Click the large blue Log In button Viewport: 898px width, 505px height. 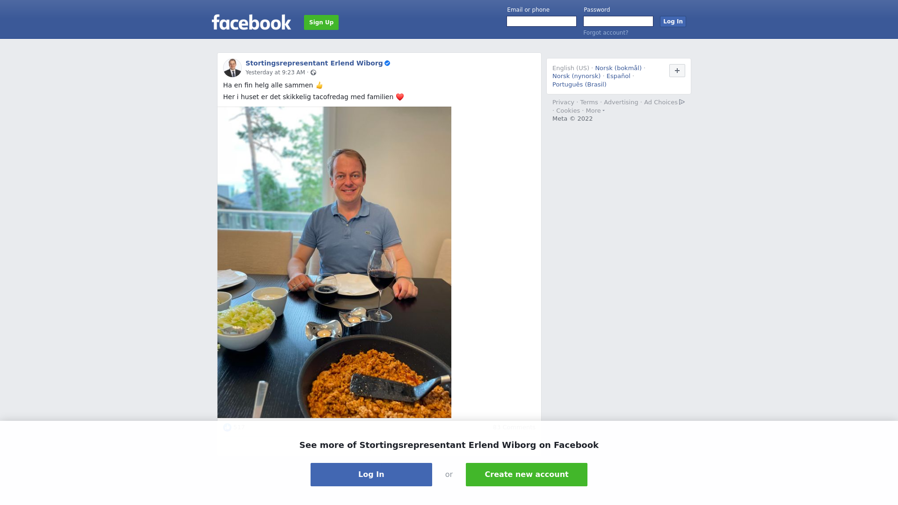pyautogui.click(x=371, y=475)
